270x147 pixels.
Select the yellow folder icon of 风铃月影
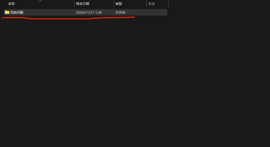coord(7,12)
